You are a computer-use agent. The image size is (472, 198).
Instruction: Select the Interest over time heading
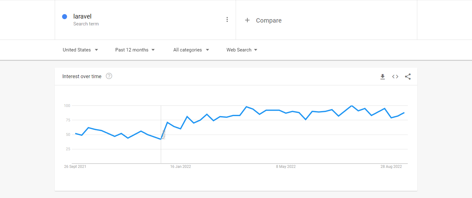pos(82,76)
